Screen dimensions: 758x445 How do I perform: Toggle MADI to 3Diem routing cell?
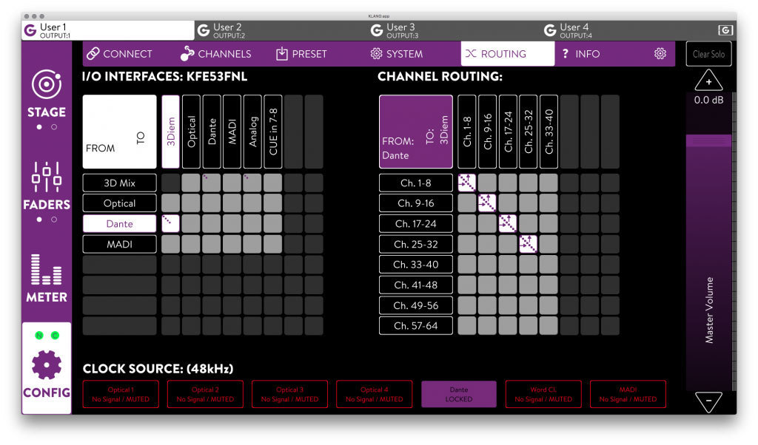click(171, 244)
